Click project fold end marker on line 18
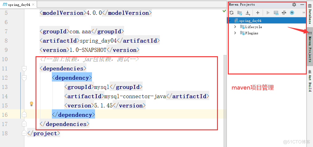The width and height of the screenshot is (313, 147). click(24, 133)
